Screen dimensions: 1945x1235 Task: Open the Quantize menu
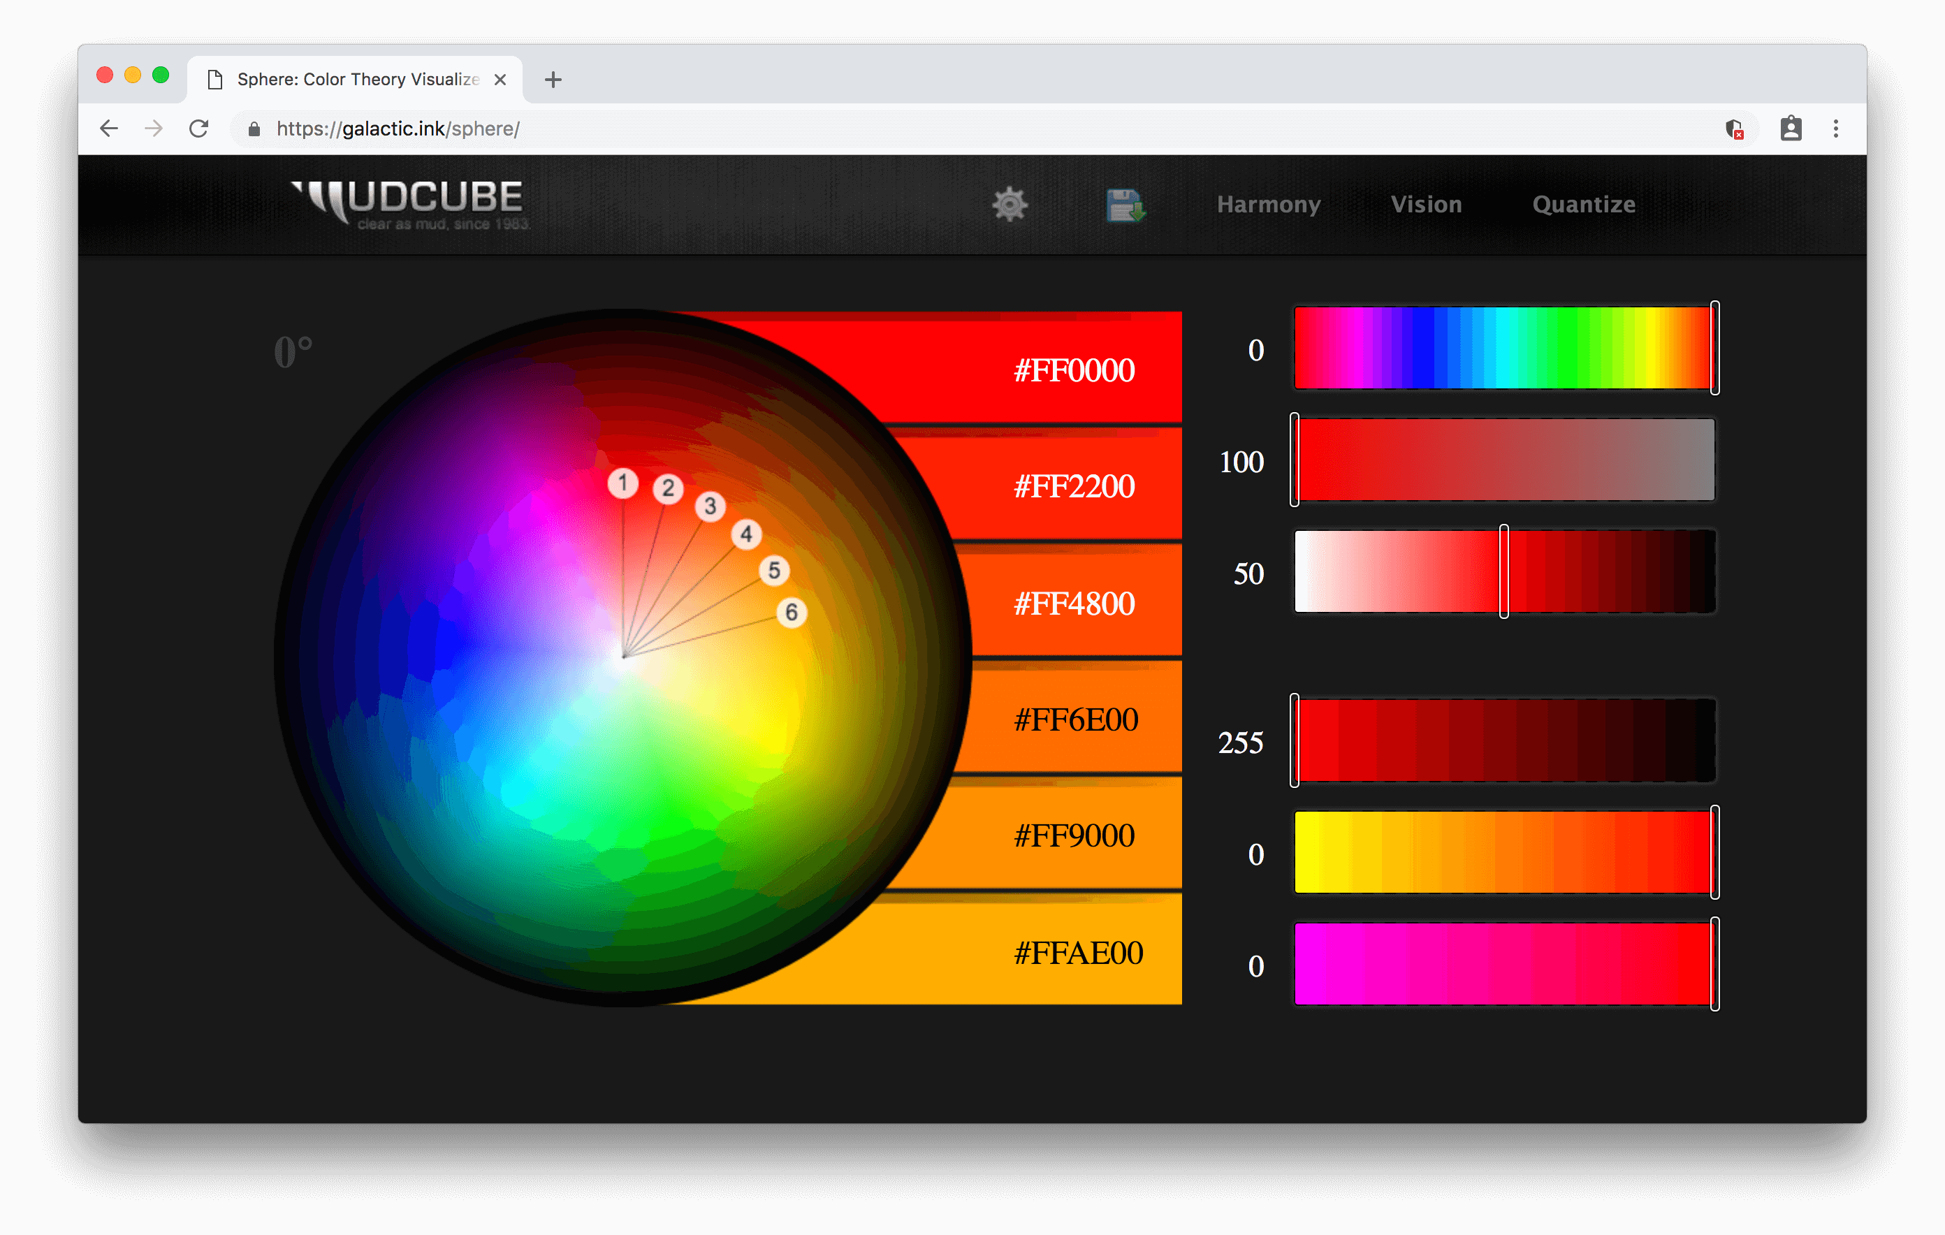tap(1583, 205)
